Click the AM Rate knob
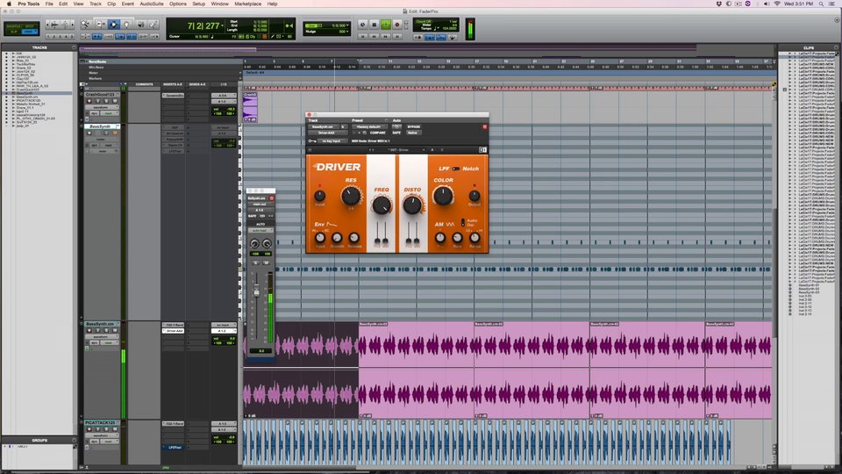 457,238
